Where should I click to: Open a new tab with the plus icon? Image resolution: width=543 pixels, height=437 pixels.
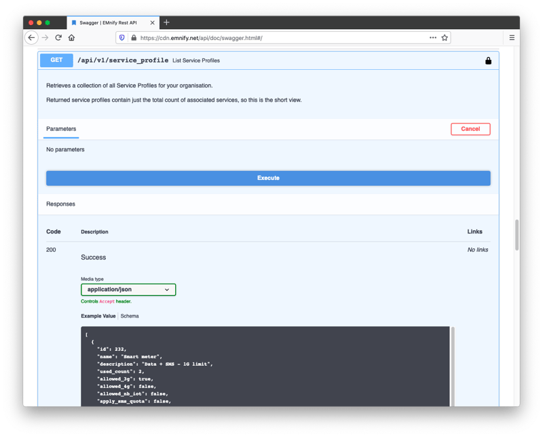pos(166,22)
